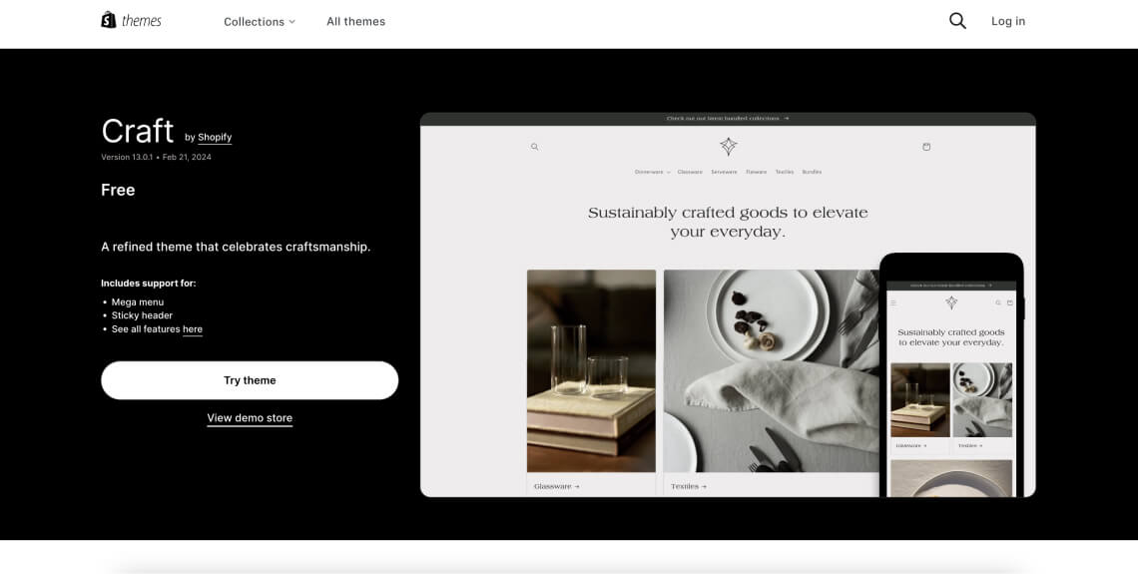Click the cart icon in the desktop preview
This screenshot has height=574, width=1138.
coord(926,147)
